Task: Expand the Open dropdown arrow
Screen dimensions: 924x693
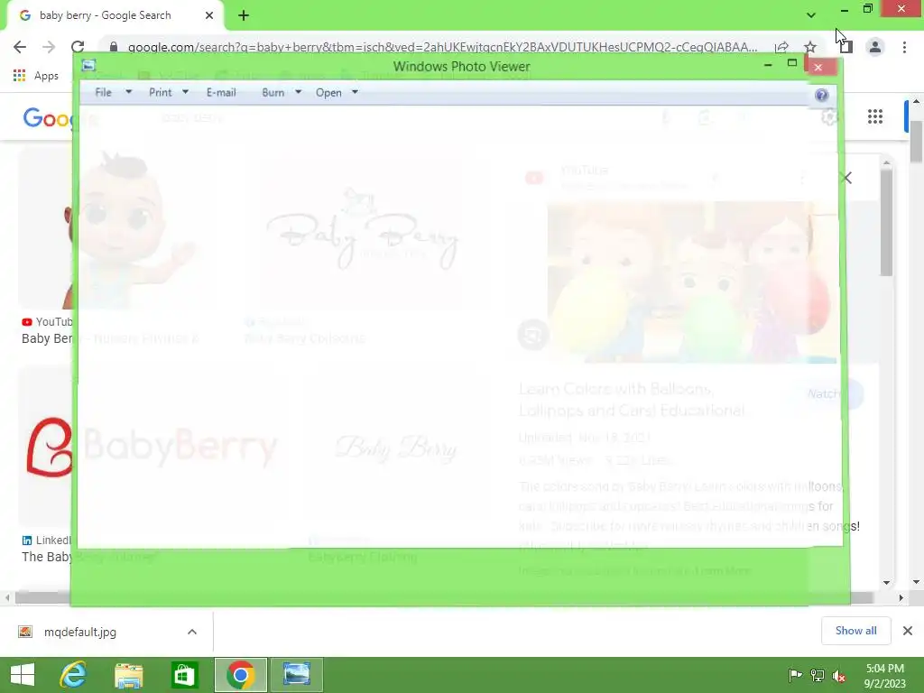Action: (355, 92)
